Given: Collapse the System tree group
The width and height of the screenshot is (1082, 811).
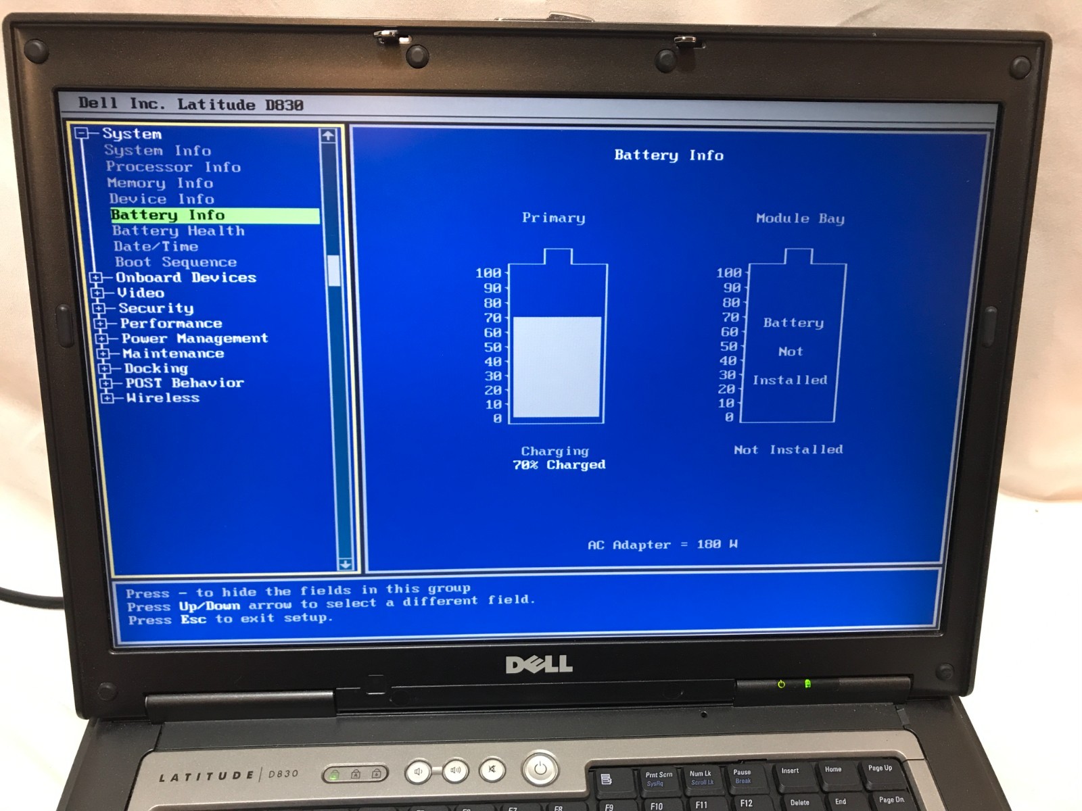Looking at the screenshot, I should [82, 133].
